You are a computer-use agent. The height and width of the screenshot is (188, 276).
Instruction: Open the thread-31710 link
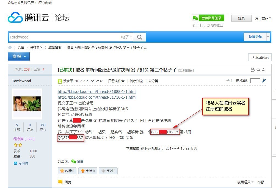97,97
